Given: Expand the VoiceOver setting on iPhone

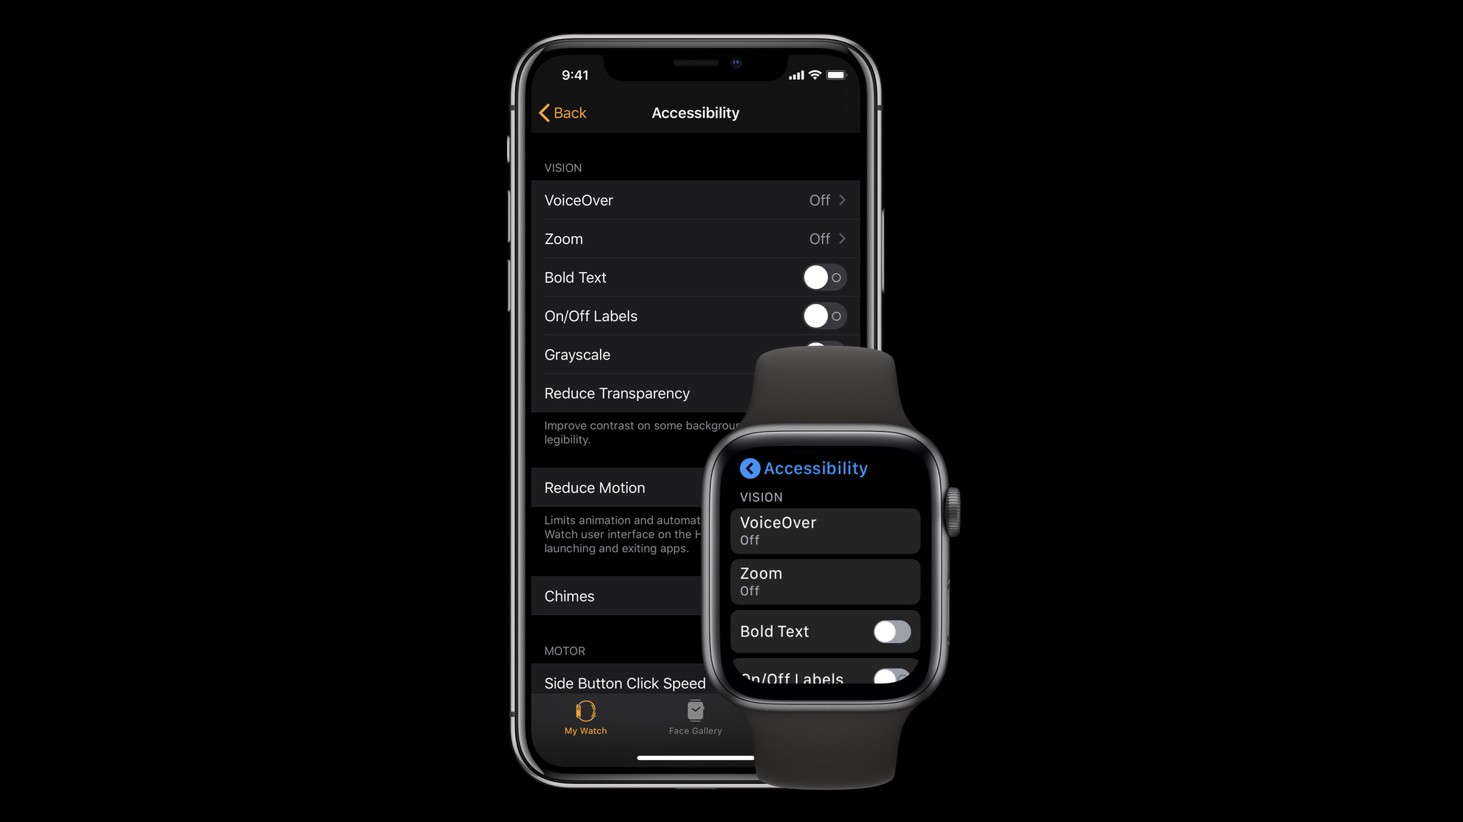Looking at the screenshot, I should (694, 200).
